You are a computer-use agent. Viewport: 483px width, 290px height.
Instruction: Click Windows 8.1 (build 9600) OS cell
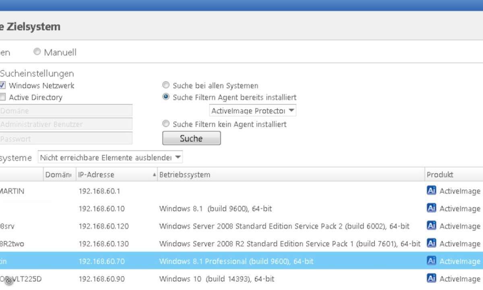point(216,209)
